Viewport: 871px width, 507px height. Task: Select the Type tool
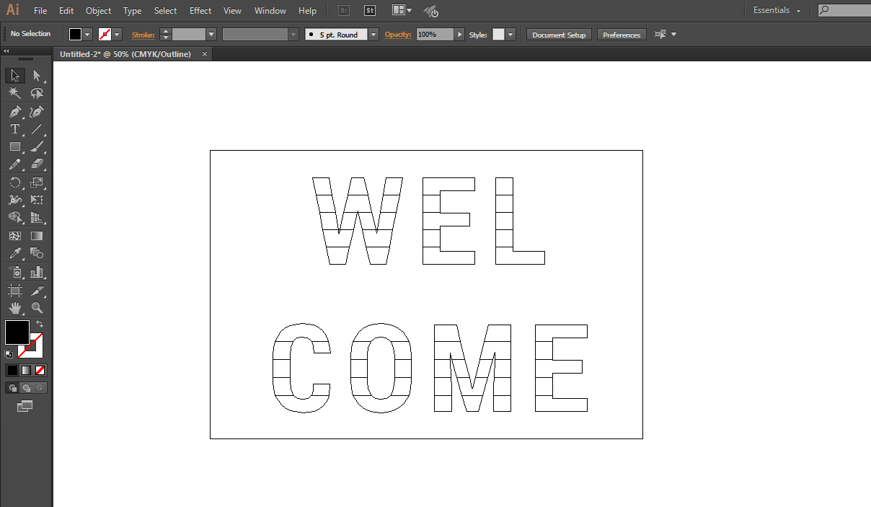point(15,130)
